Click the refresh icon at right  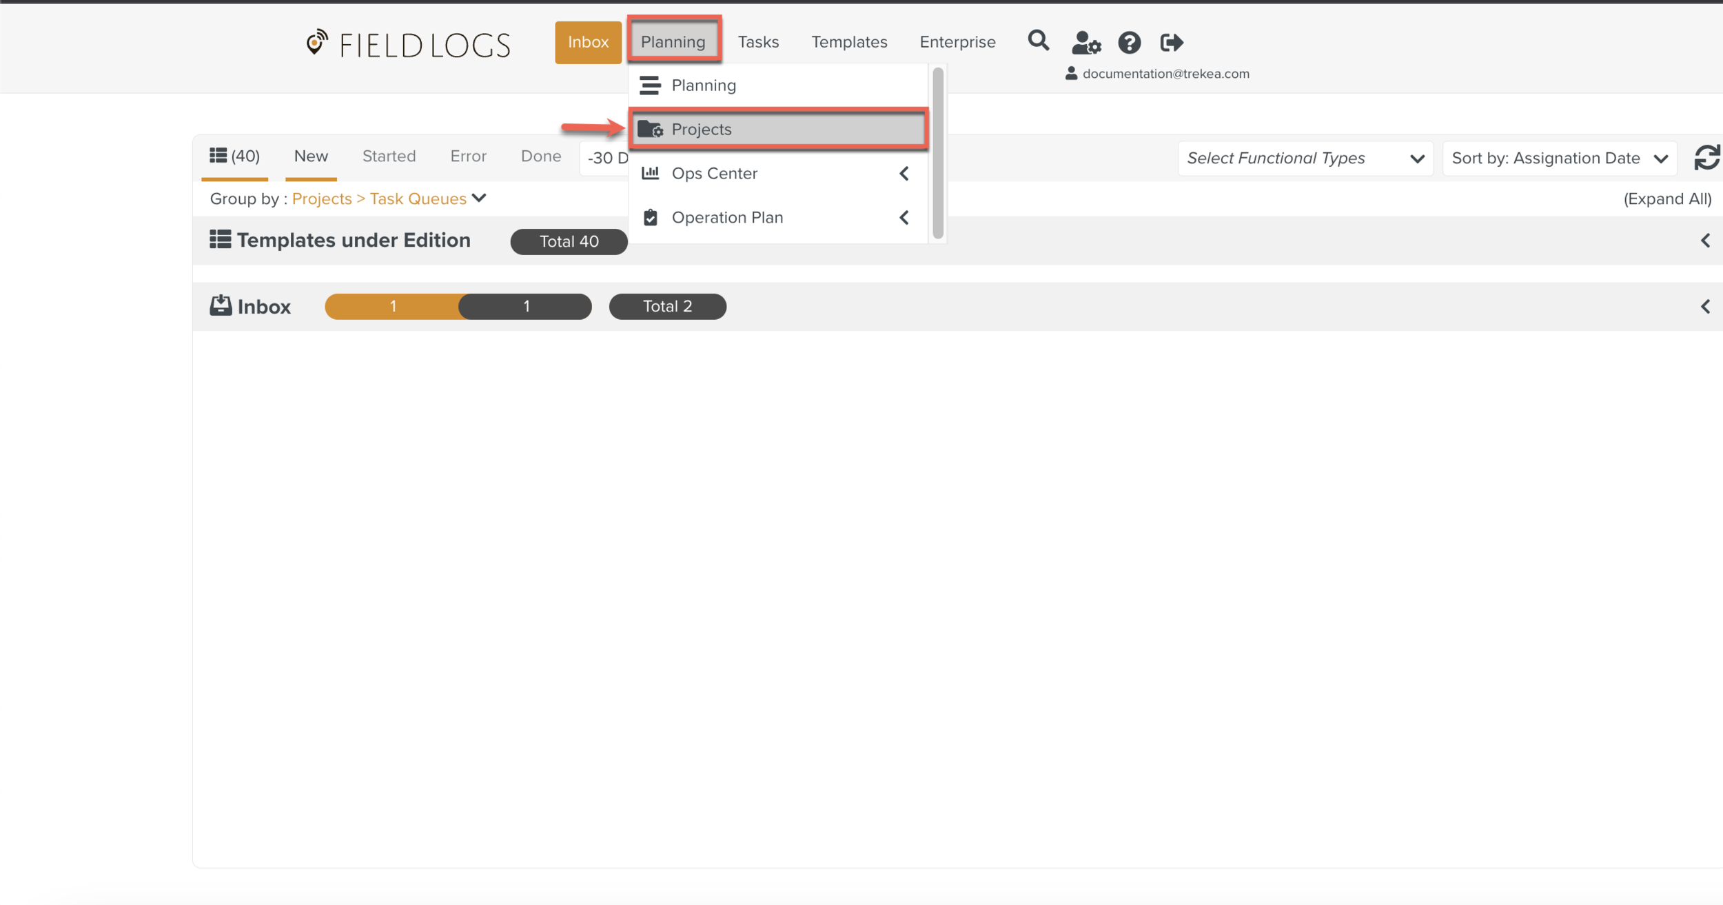click(1707, 158)
